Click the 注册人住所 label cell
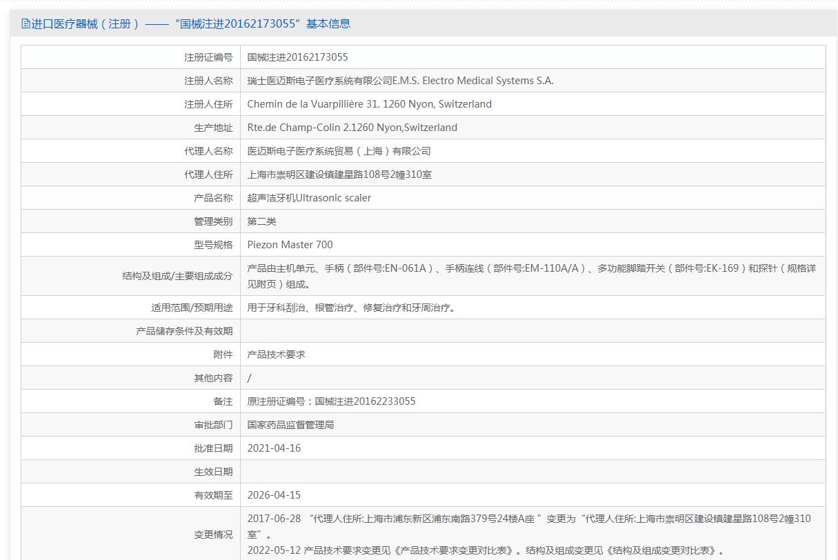 click(130, 104)
